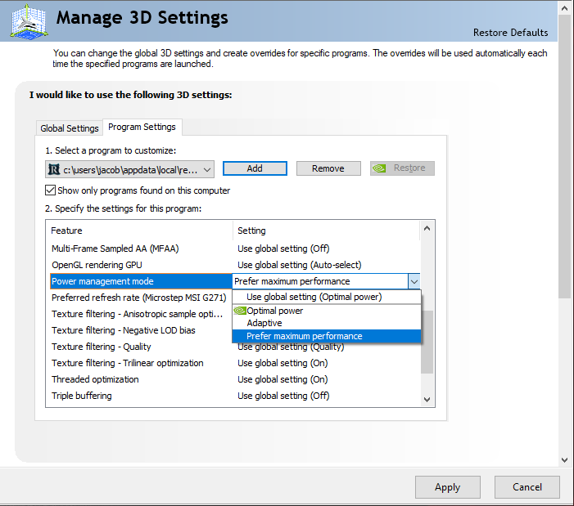574x506 pixels.
Task: Click the NVIDIA logo beside Optimal power
Action: [240, 311]
